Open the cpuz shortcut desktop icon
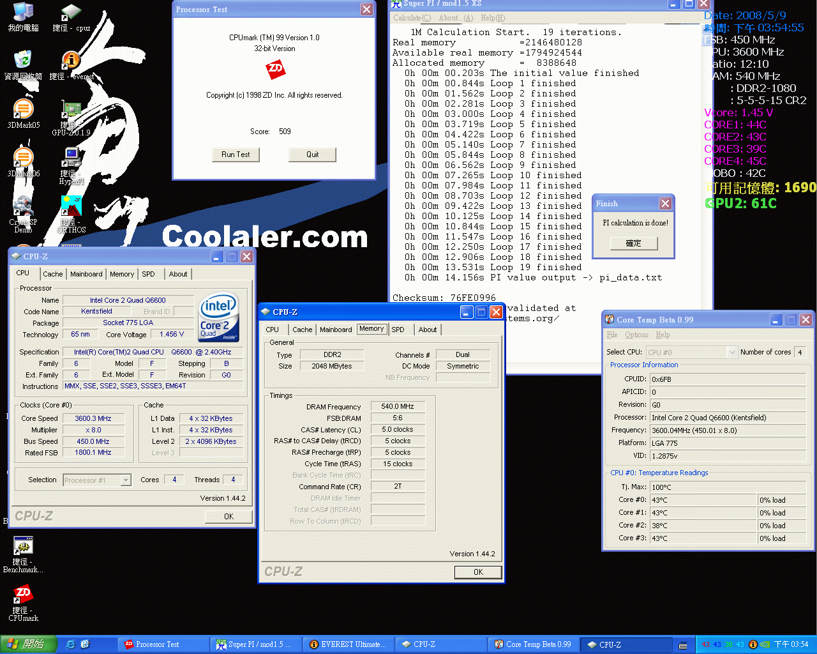This screenshot has height=654, width=817. coord(71,16)
